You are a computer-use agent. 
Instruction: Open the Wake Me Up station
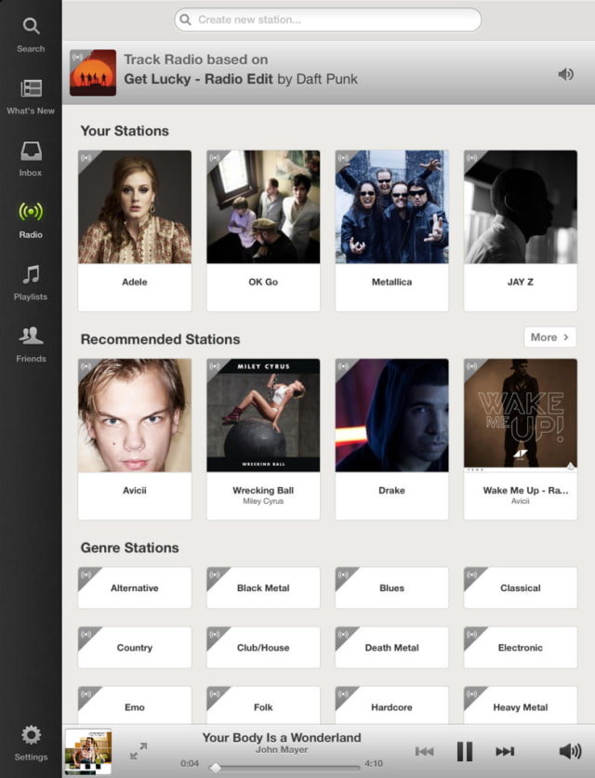(x=520, y=439)
